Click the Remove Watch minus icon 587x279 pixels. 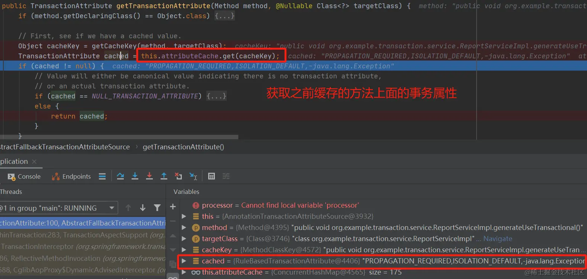click(x=173, y=221)
